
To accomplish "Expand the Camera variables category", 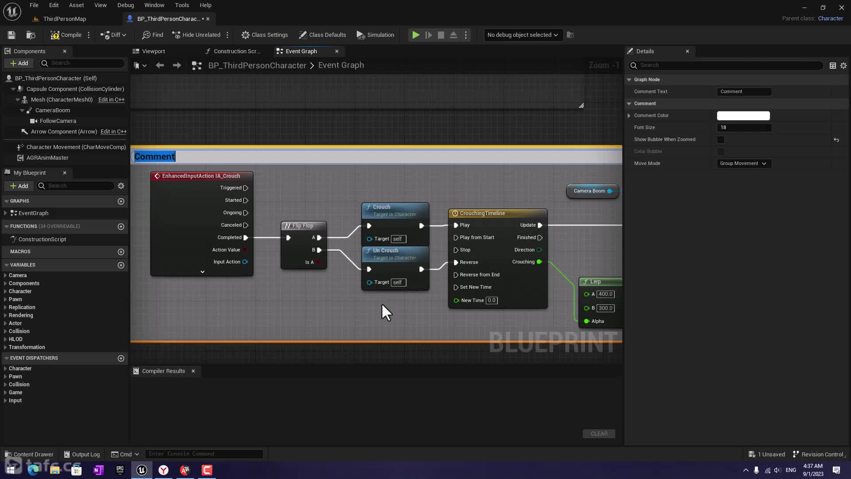I will point(5,275).
